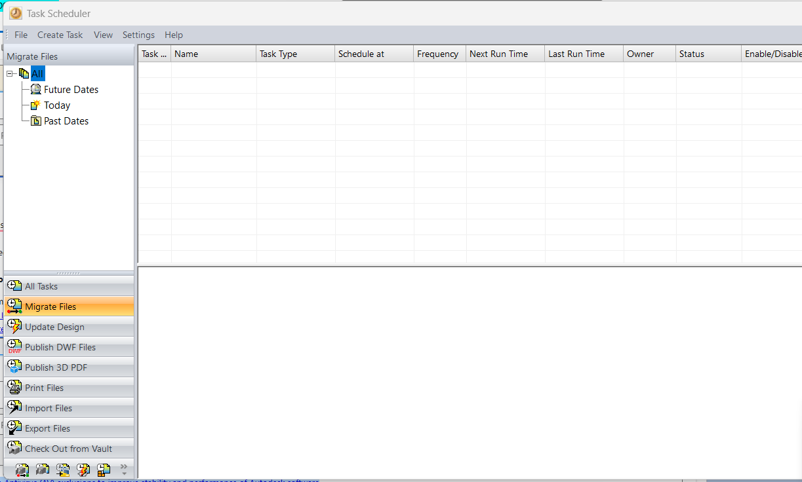
Task: Click bottom strip icon with lightning bolt
Action: (x=83, y=470)
